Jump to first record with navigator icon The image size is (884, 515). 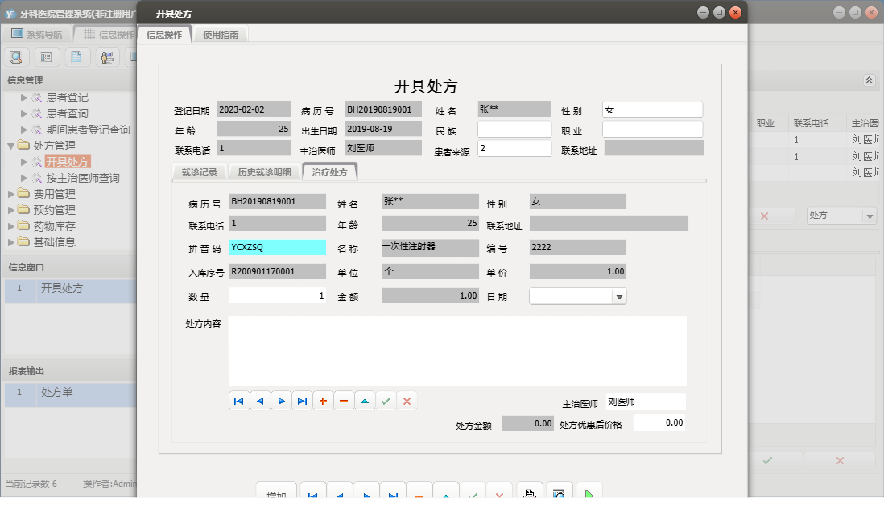click(238, 400)
